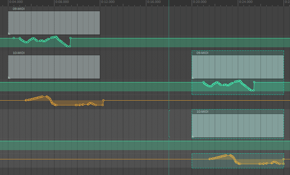Select the upper end point of the highlighted orange envelope
Screen dimensions: 290x175
pos(283,159)
